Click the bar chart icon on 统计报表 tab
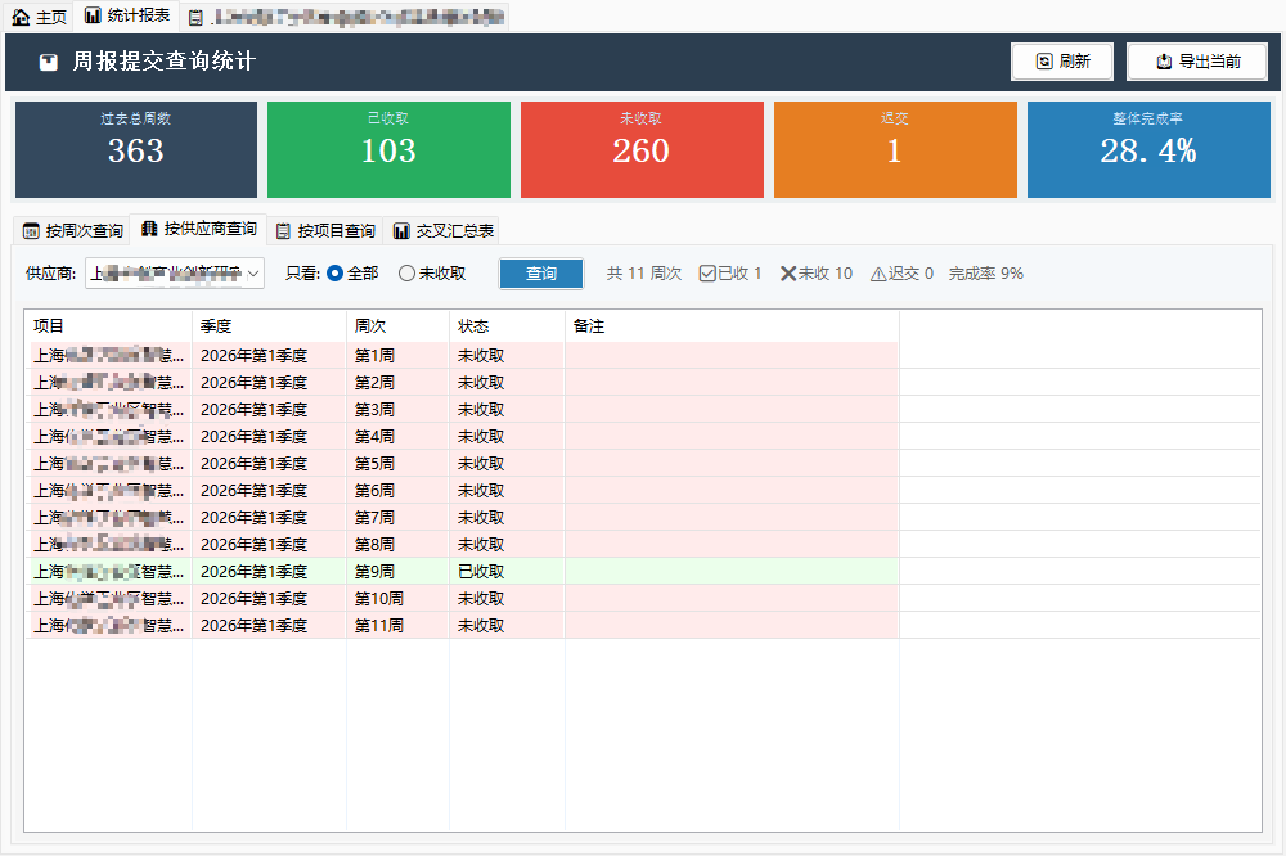 [93, 15]
